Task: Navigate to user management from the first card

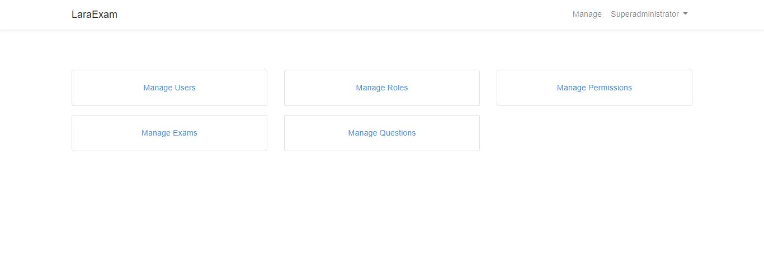Action: (169, 88)
